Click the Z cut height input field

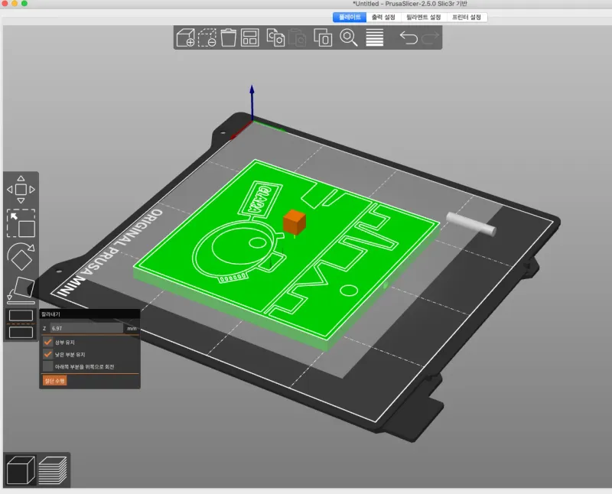pyautogui.click(x=86, y=329)
